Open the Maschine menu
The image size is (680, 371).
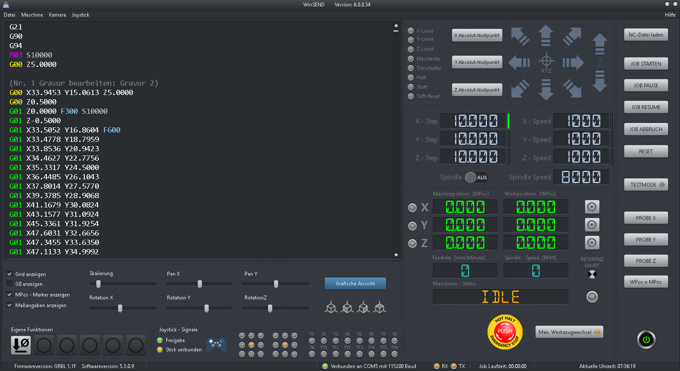coord(32,15)
